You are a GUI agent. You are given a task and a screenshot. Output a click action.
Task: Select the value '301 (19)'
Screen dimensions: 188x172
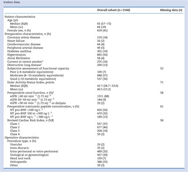coord(102,51)
